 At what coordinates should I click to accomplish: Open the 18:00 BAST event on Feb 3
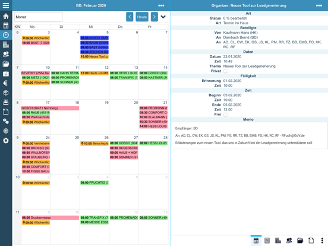pyautogui.click(x=36, y=43)
